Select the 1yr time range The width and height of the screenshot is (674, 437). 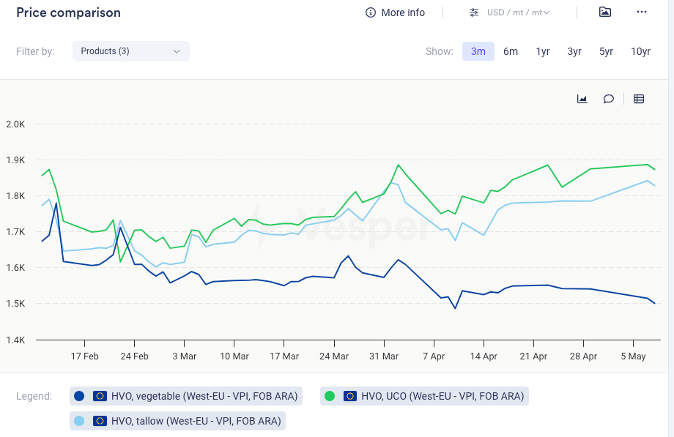pyautogui.click(x=543, y=51)
